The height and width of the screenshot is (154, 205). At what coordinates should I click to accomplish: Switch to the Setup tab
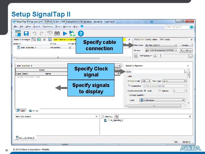click(34, 111)
